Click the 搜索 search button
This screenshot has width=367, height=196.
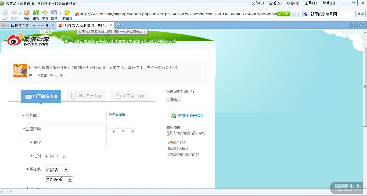pos(360,14)
